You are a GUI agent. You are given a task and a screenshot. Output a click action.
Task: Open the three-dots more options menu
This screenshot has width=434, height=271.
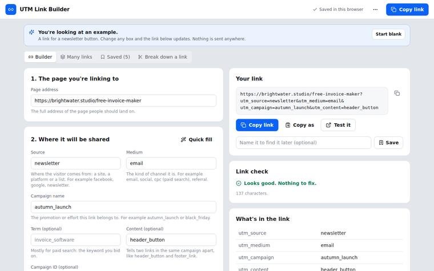[375, 9]
